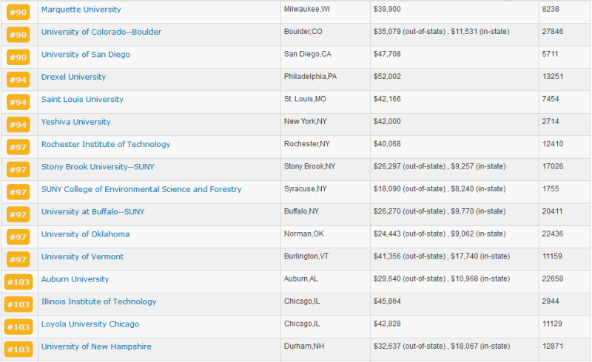The image size is (592, 362).
Task: Open Illinois Institute of Technology link
Action: [x=99, y=301]
